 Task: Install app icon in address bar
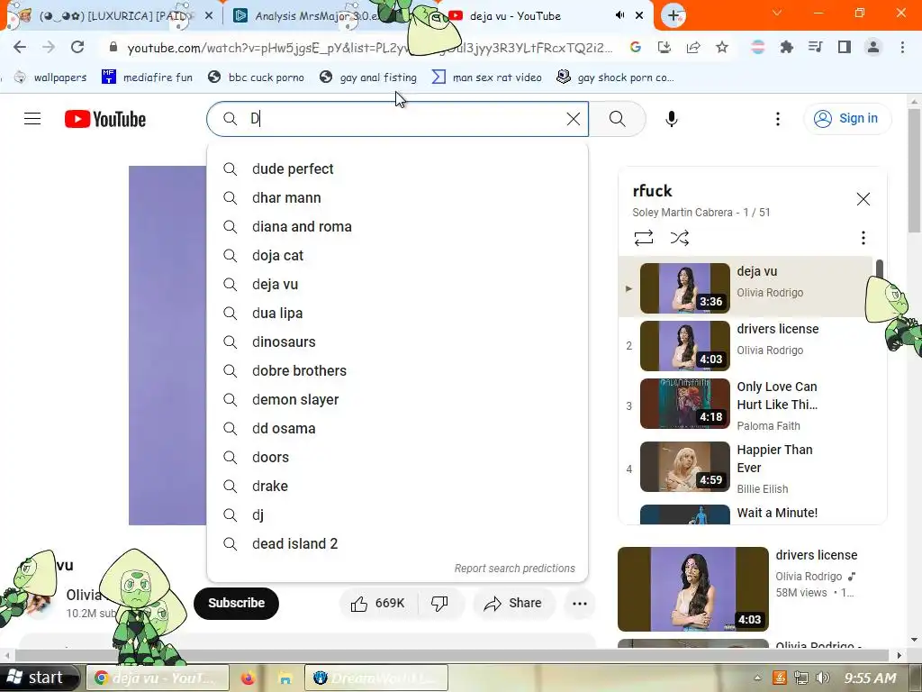pos(664,47)
